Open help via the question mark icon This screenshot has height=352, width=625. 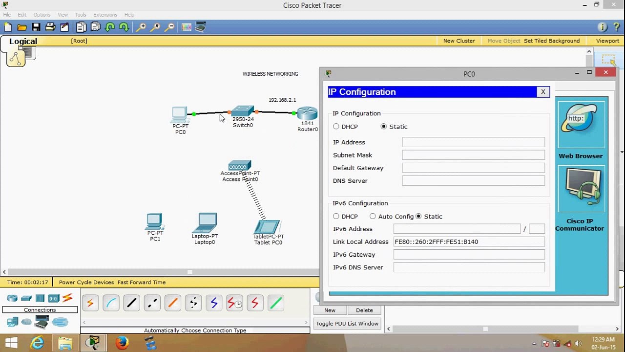coord(617,27)
